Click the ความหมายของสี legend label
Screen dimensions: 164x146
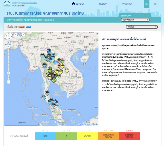(x=19, y=136)
